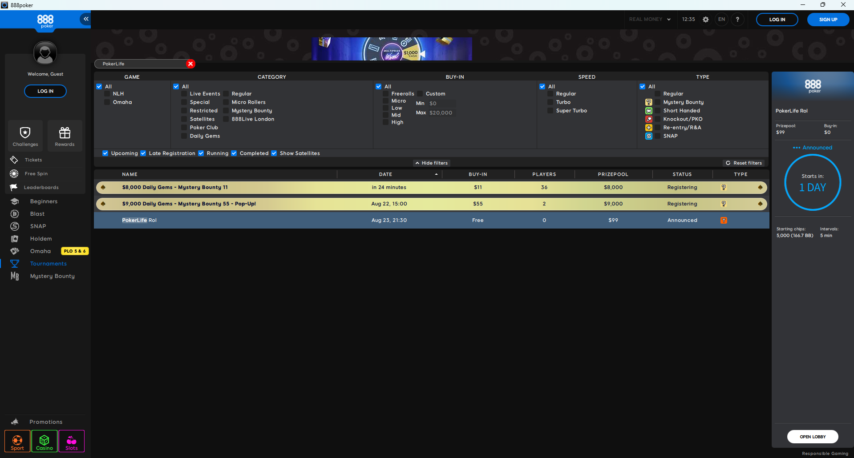Viewport: 854px width, 458px height.
Task: Click SNAP type filter icon
Action: click(x=649, y=136)
